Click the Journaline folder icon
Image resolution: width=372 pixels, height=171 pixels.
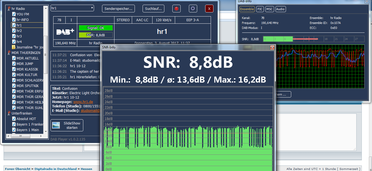coord(14,47)
